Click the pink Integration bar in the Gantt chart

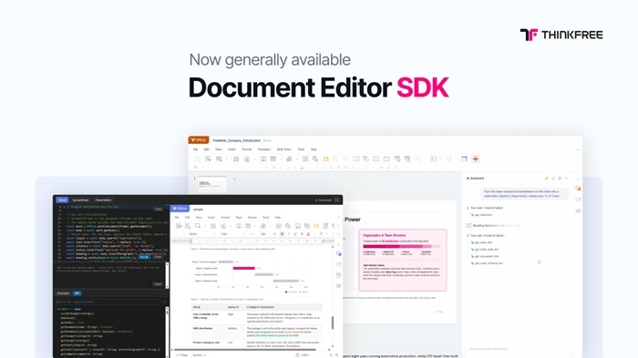coord(243,268)
